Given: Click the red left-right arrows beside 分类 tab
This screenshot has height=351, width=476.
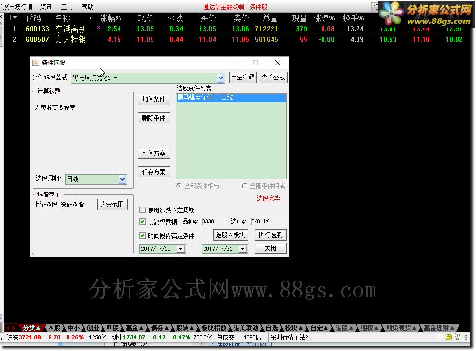Looking at the screenshot, I should (x=11, y=328).
